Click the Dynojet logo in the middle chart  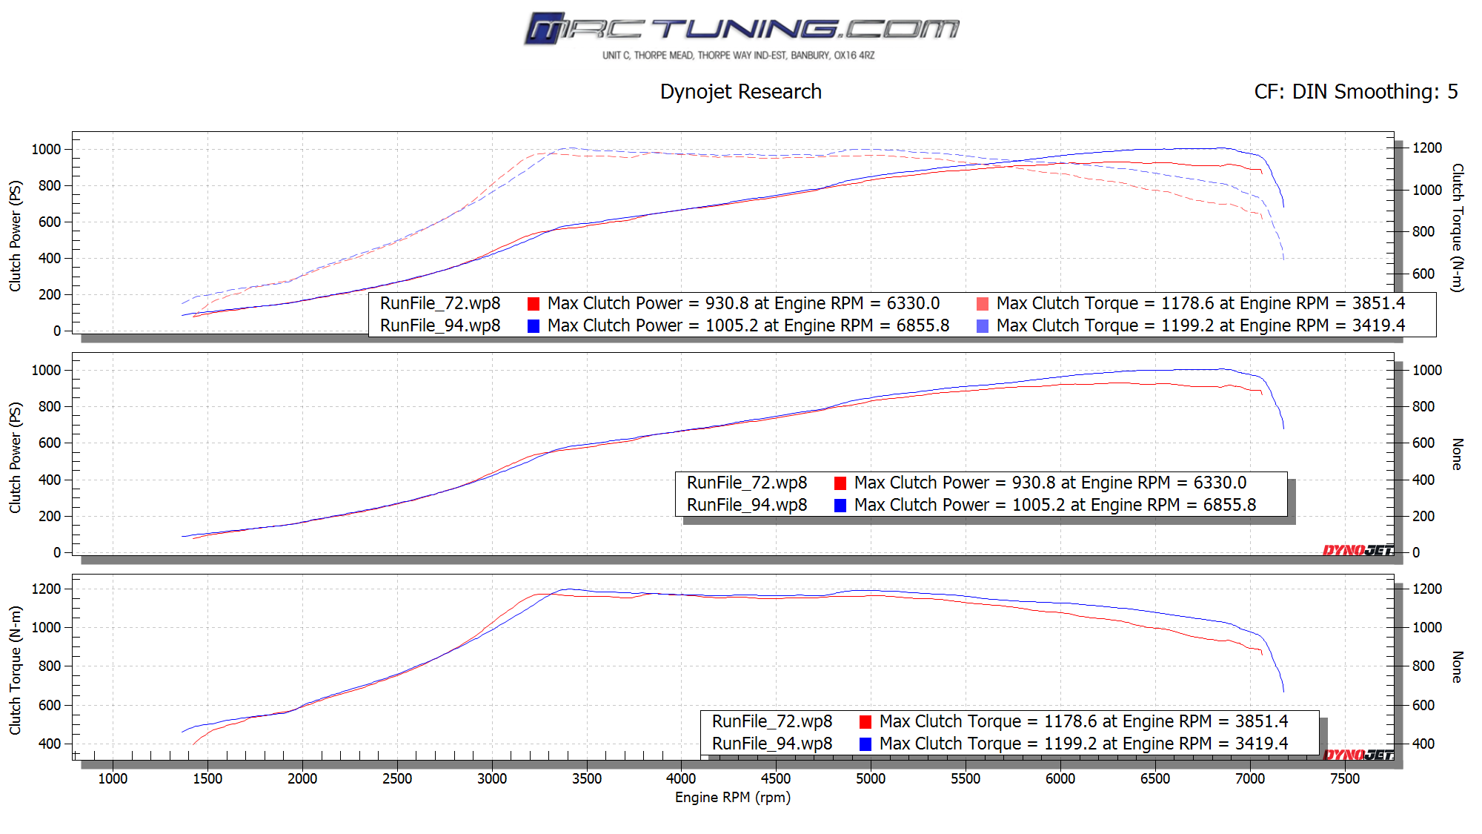pos(1358,550)
